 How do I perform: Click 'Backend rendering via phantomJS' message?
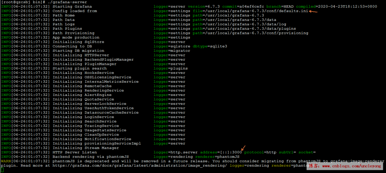90,157
